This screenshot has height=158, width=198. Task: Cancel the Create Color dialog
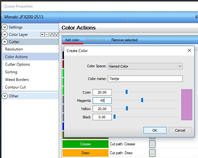tap(180, 130)
